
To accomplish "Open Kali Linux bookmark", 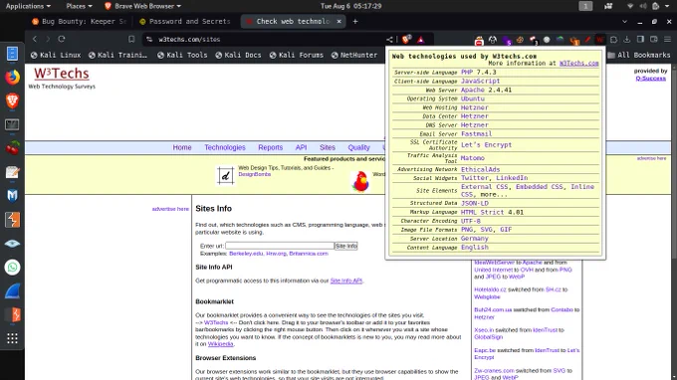I will 56,56.
